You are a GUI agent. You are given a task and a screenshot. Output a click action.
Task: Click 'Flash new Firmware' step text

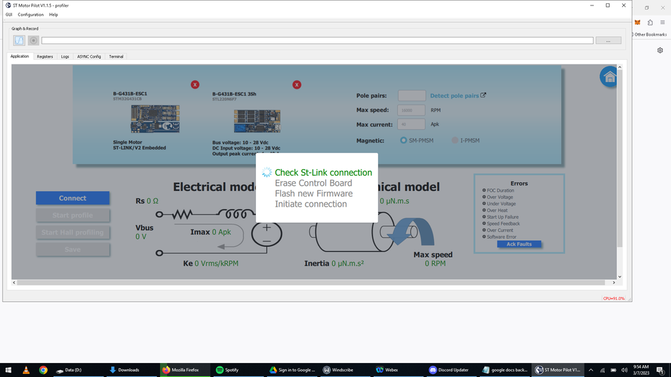coord(314,193)
